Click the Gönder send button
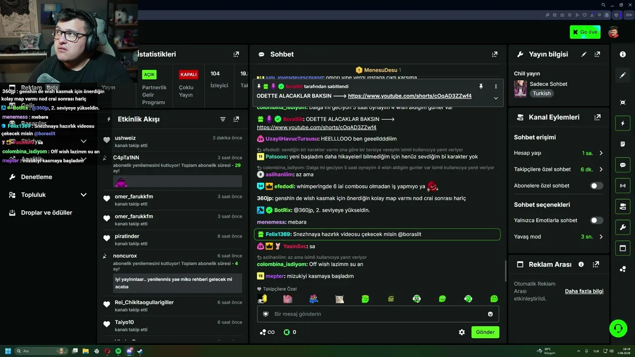Viewport: 635px width, 357px height. (x=485, y=332)
